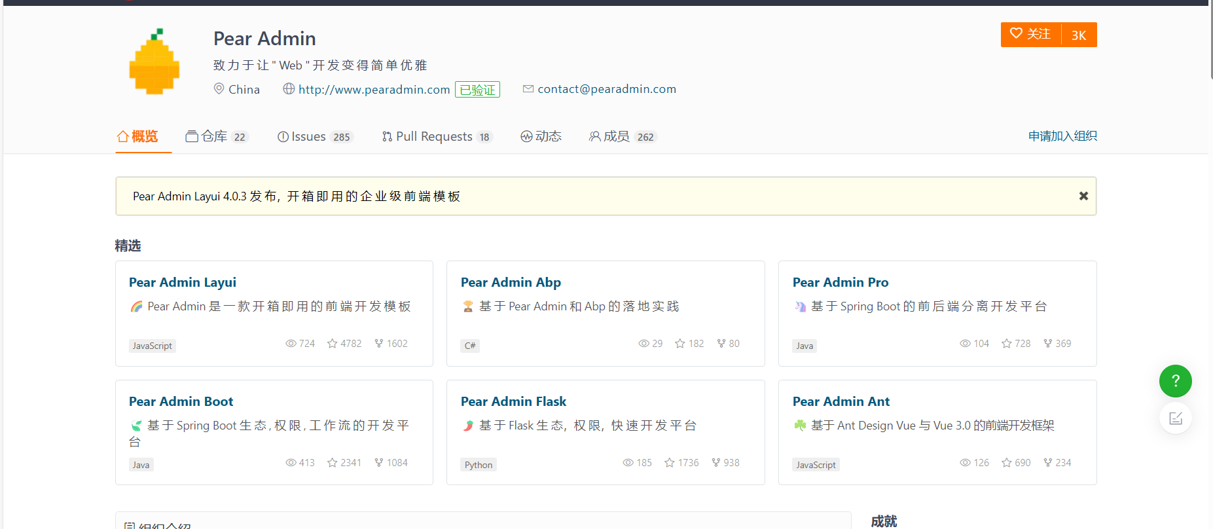Open the 仓库 repositories tab
This screenshot has width=1213, height=529.
tap(216, 136)
